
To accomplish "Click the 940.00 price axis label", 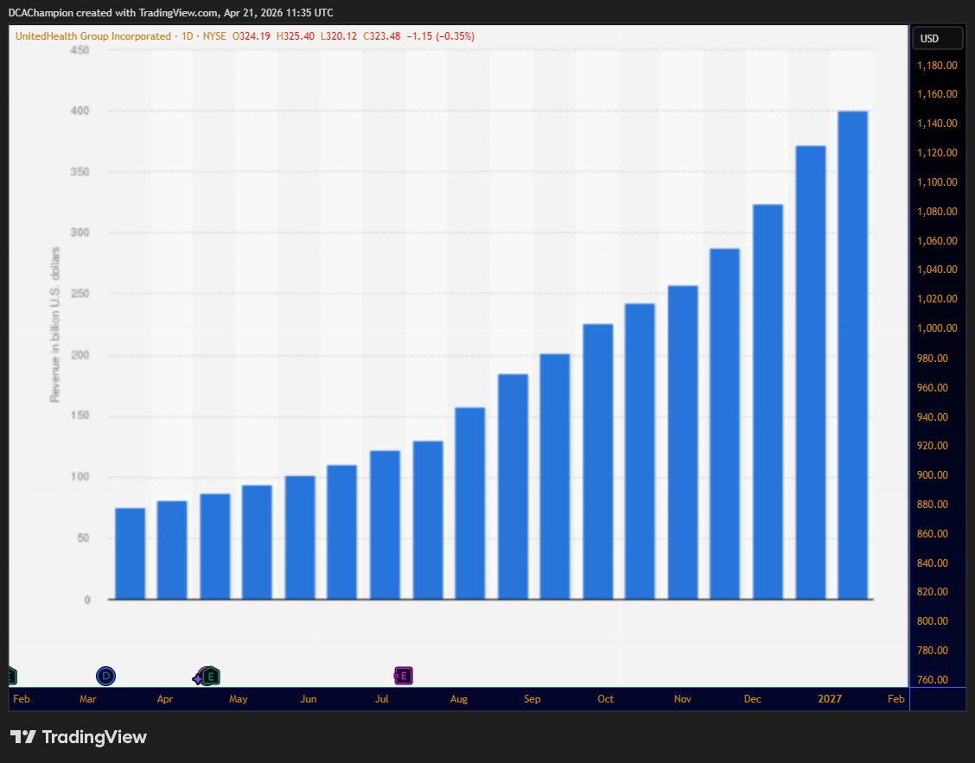I will pos(933,416).
